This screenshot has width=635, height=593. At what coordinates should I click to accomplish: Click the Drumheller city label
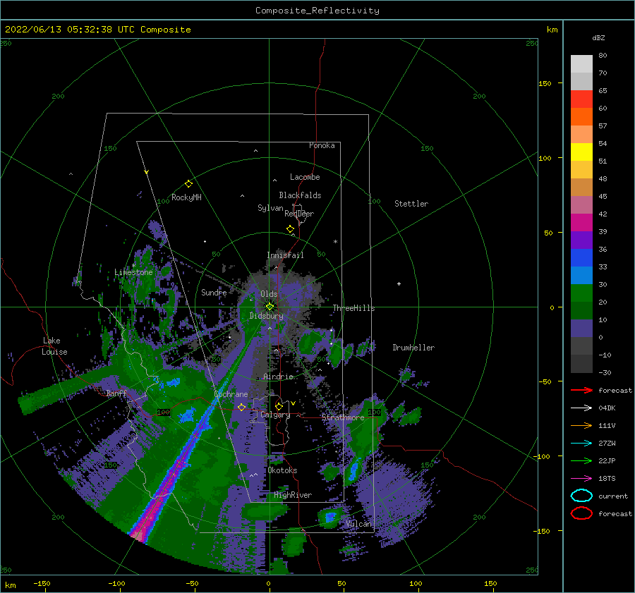click(x=413, y=348)
